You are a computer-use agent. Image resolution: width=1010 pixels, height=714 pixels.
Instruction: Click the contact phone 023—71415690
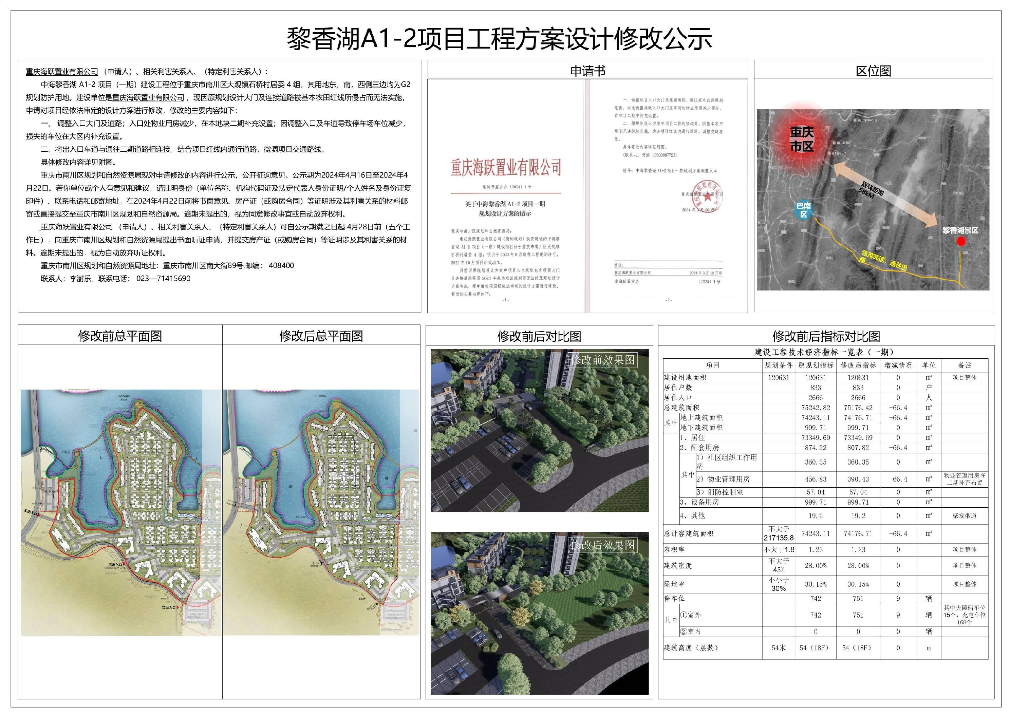coord(163,279)
